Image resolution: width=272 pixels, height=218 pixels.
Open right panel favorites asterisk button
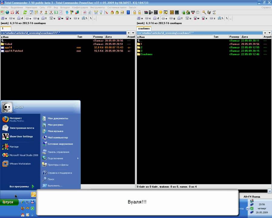pos(265,33)
